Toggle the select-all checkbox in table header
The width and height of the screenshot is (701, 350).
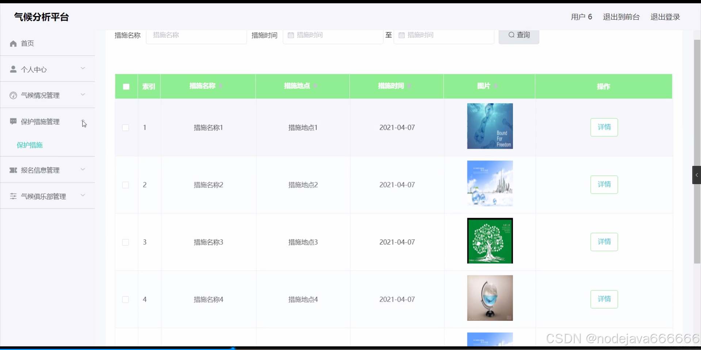point(126,87)
